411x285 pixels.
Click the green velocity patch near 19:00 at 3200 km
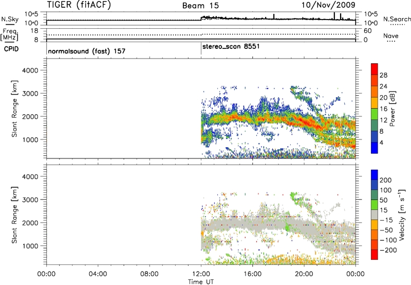click(x=294, y=195)
